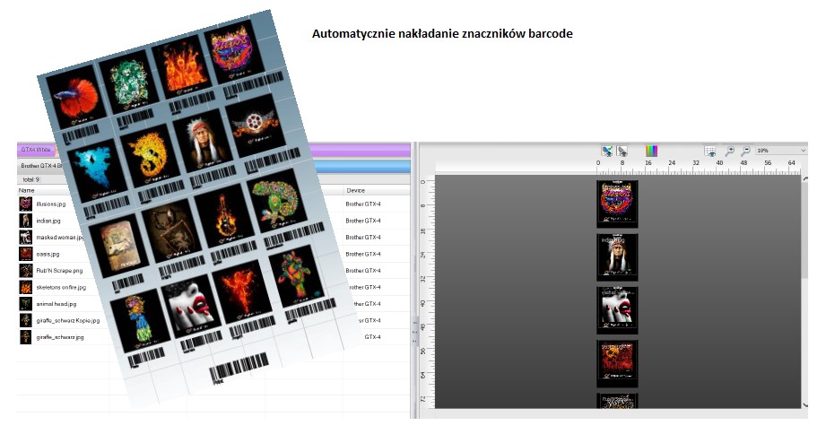The height and width of the screenshot is (434, 826).
Task: Toggle the color preview brush-with-checkmark icon
Action: tap(607, 152)
